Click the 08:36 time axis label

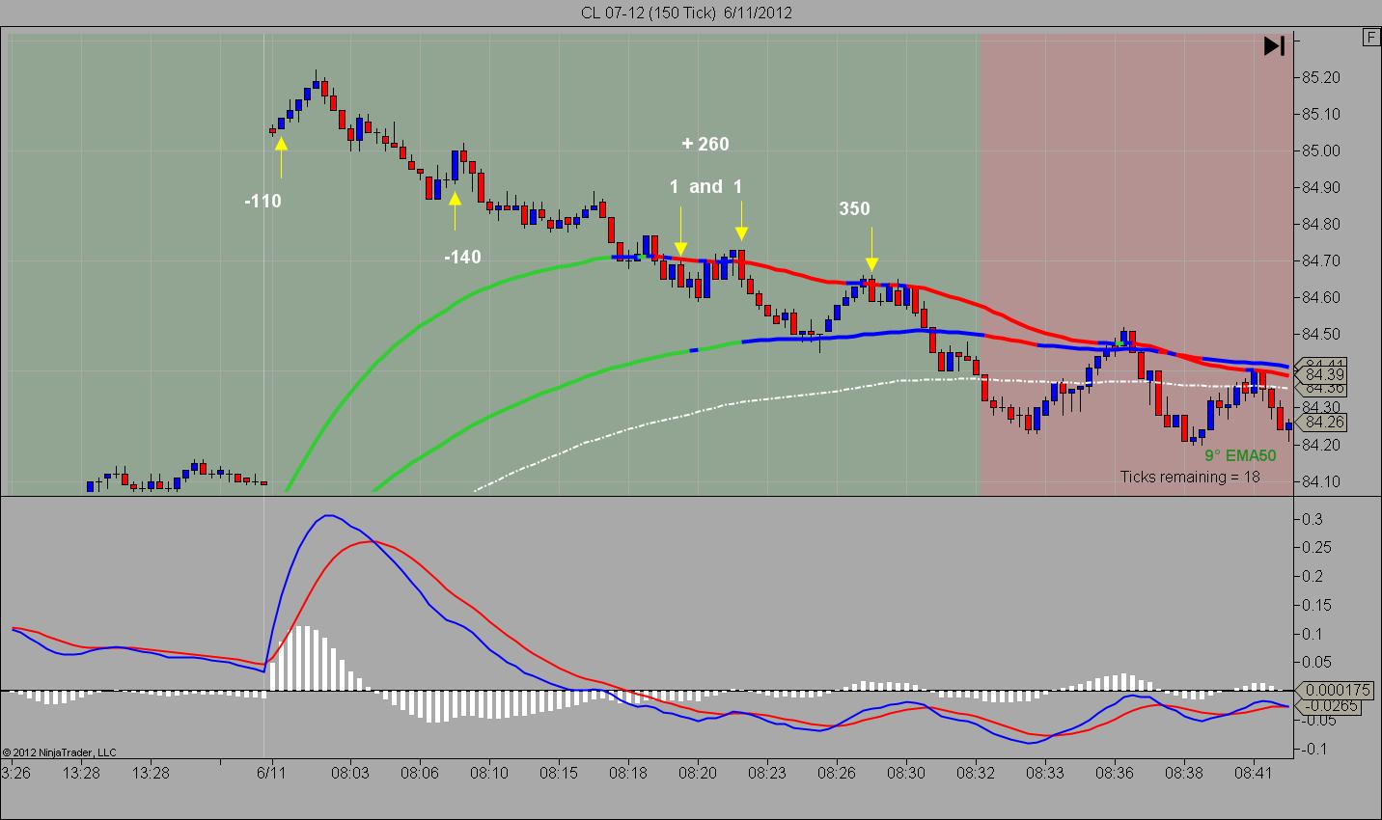tap(1115, 773)
